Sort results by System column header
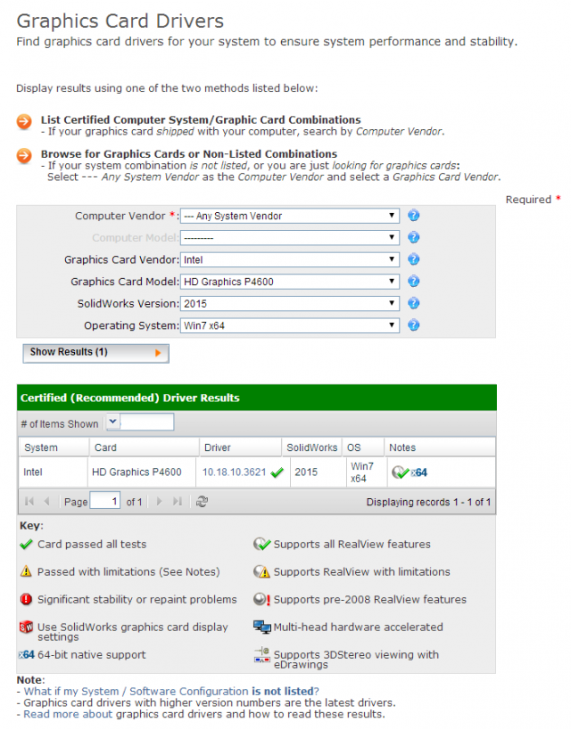Viewport: 571px width, 730px height. (x=54, y=447)
